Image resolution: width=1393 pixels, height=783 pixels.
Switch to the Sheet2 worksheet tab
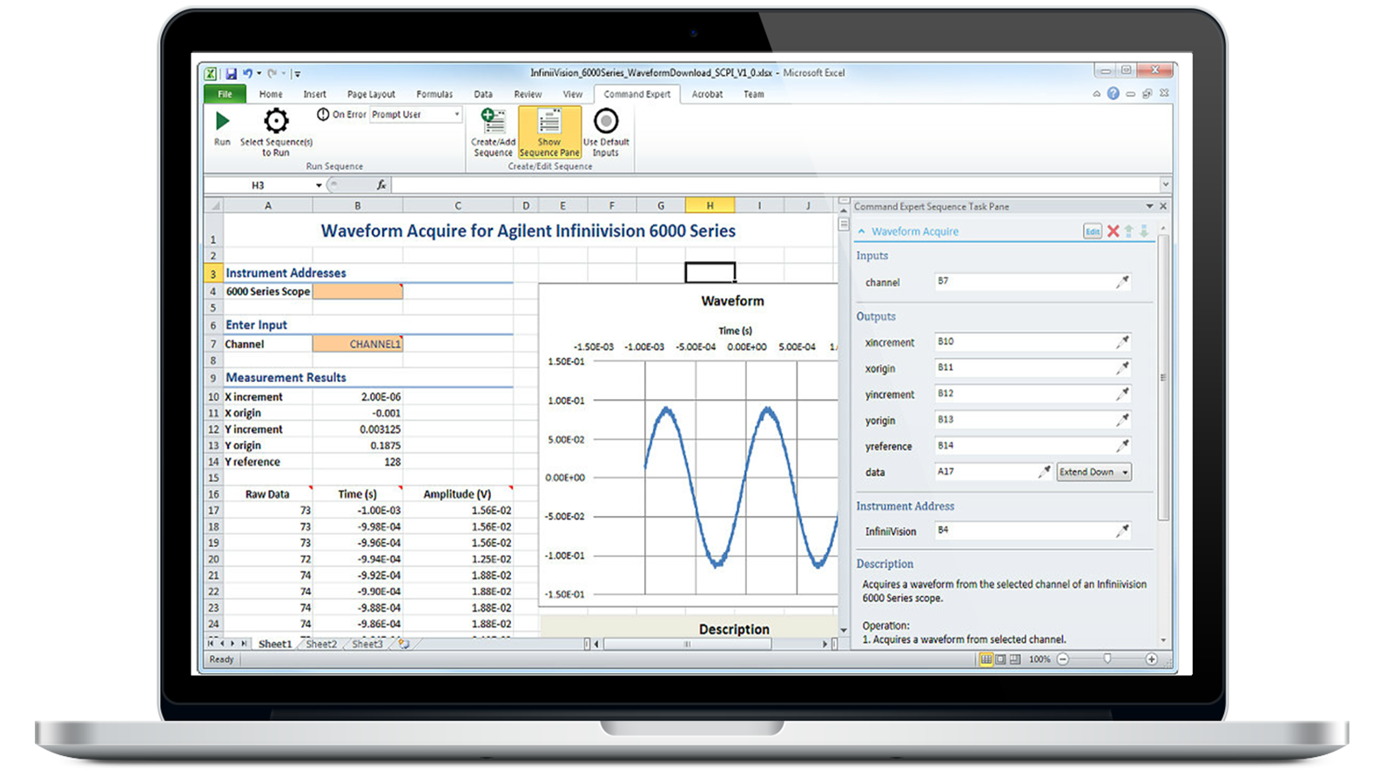coord(321,645)
